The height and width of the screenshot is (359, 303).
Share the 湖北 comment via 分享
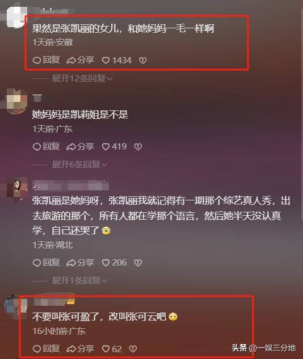pos(81,263)
